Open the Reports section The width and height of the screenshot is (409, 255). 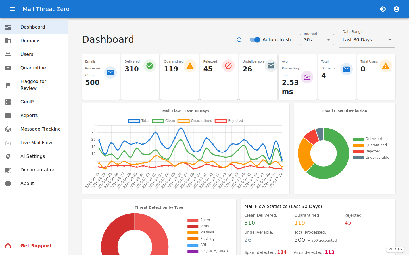pyautogui.click(x=34, y=116)
